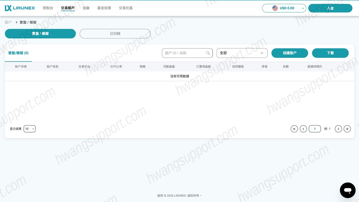
Task: Click the 交易平台 column header
Action: tap(84, 67)
